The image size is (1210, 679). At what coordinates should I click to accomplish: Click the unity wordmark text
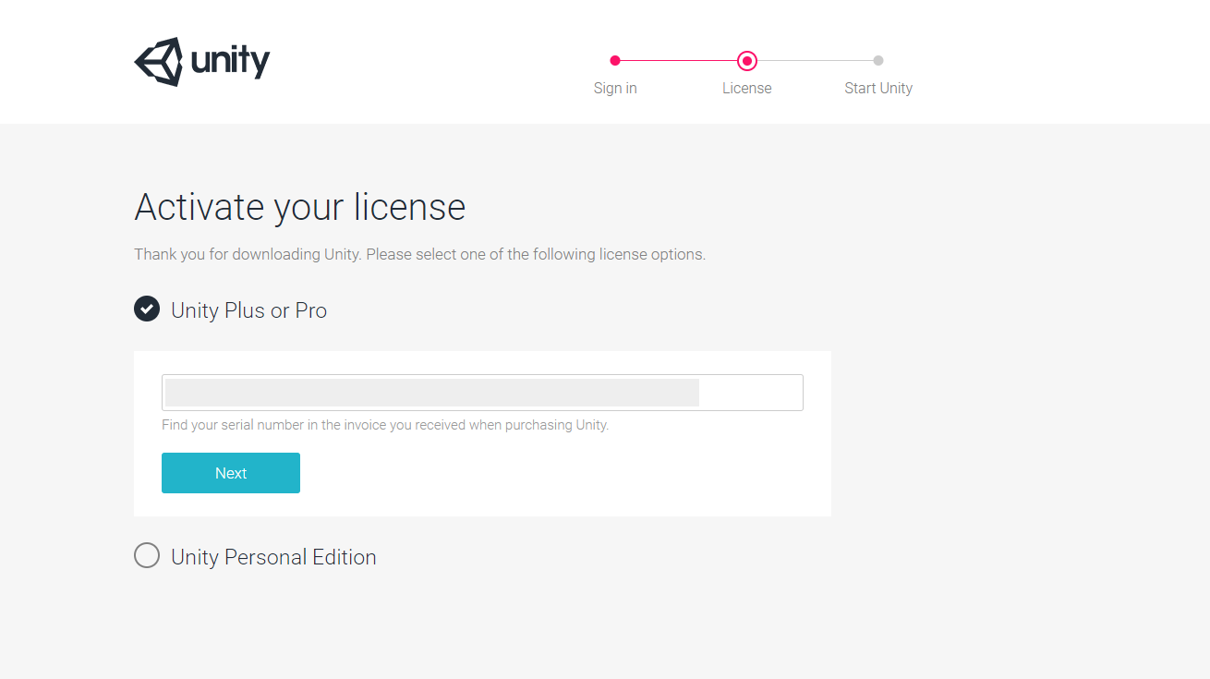(x=230, y=62)
